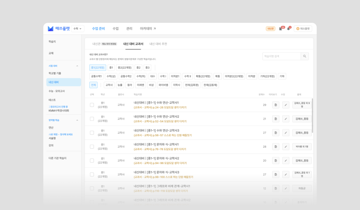Select the checkbox for 수와 연산-교학사3 row
Image resolution: width=360 pixels, height=210 pixels.
(x=92, y=133)
